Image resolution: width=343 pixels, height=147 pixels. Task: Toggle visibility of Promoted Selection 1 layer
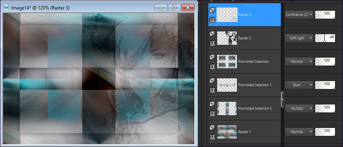coord(212,90)
